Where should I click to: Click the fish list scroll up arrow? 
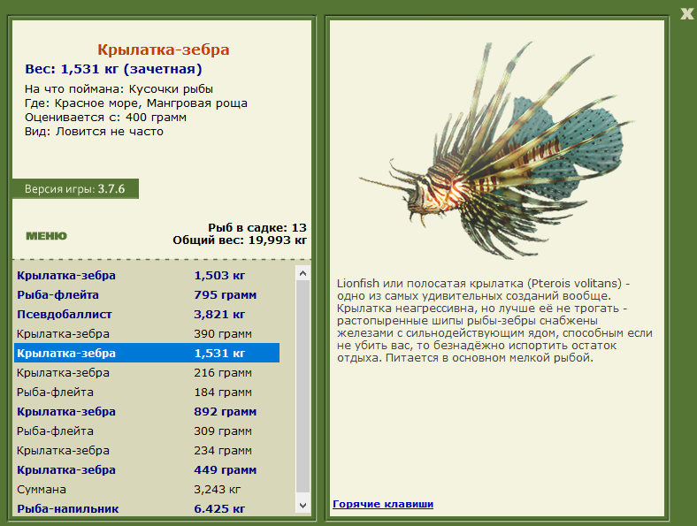303,273
